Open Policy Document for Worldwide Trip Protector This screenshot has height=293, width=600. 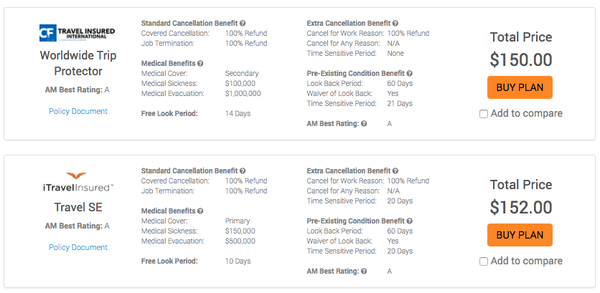78,111
